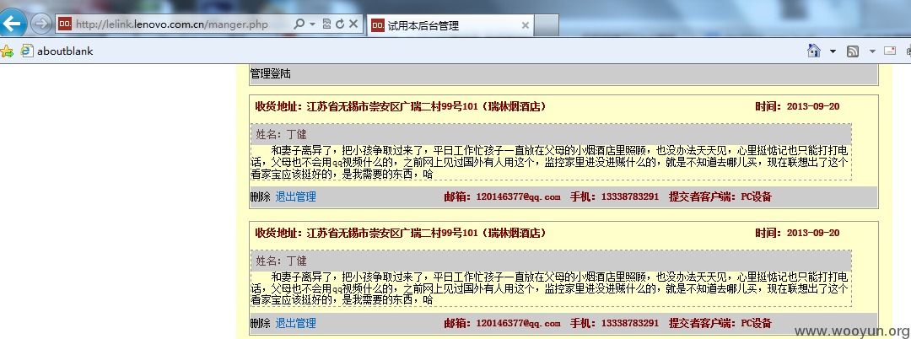Viewport: 911px width, 339px height.
Task: Click the Home icon in the command bar
Action: point(814,51)
